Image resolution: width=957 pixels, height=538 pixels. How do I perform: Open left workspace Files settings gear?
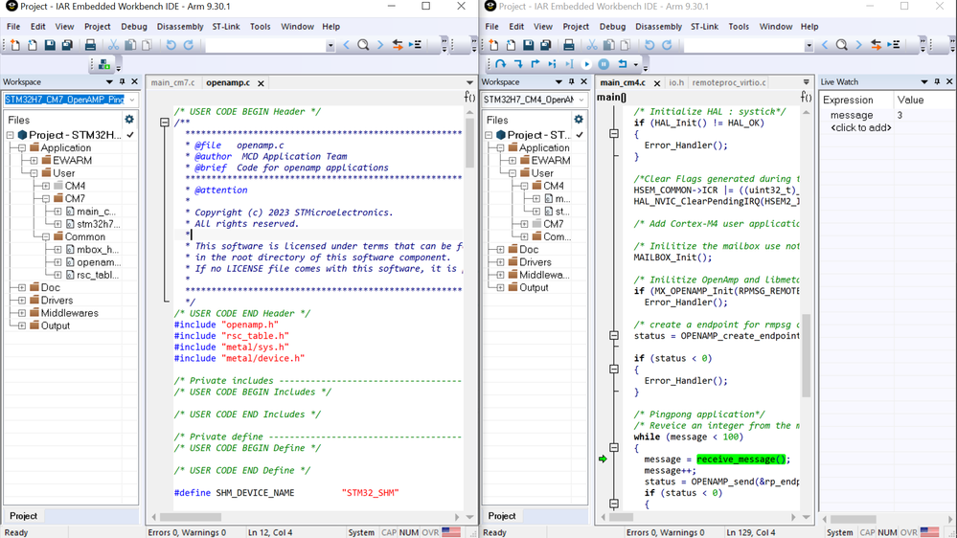(129, 120)
